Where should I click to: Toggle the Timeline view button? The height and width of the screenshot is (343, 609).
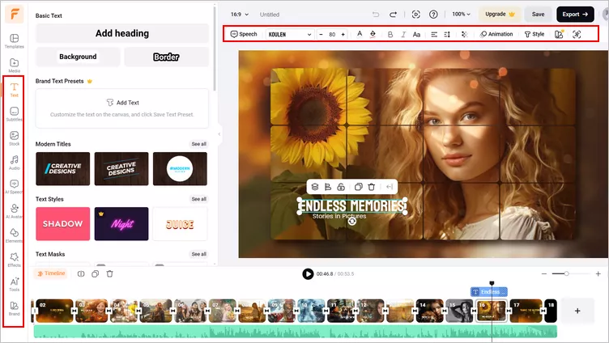click(51, 273)
